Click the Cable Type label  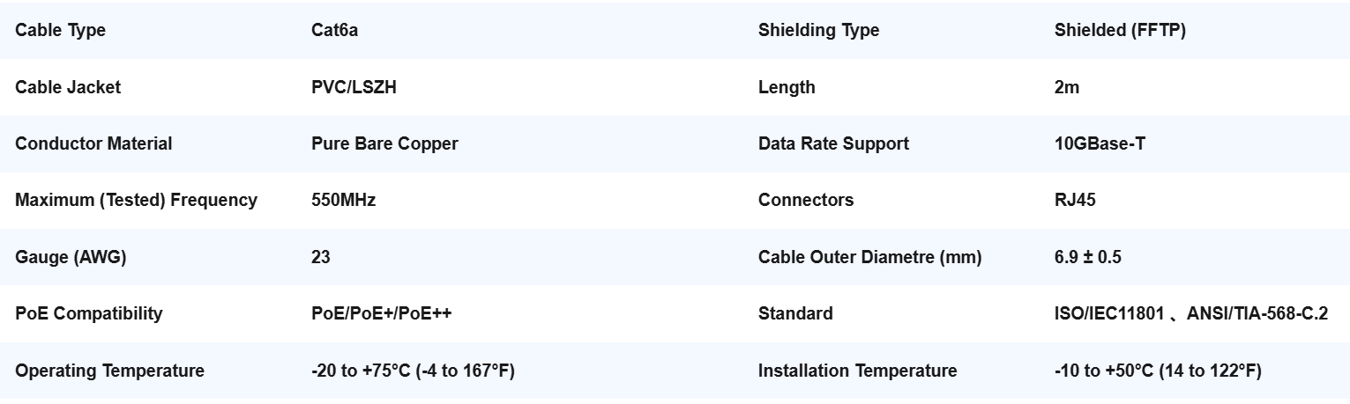coord(60,30)
